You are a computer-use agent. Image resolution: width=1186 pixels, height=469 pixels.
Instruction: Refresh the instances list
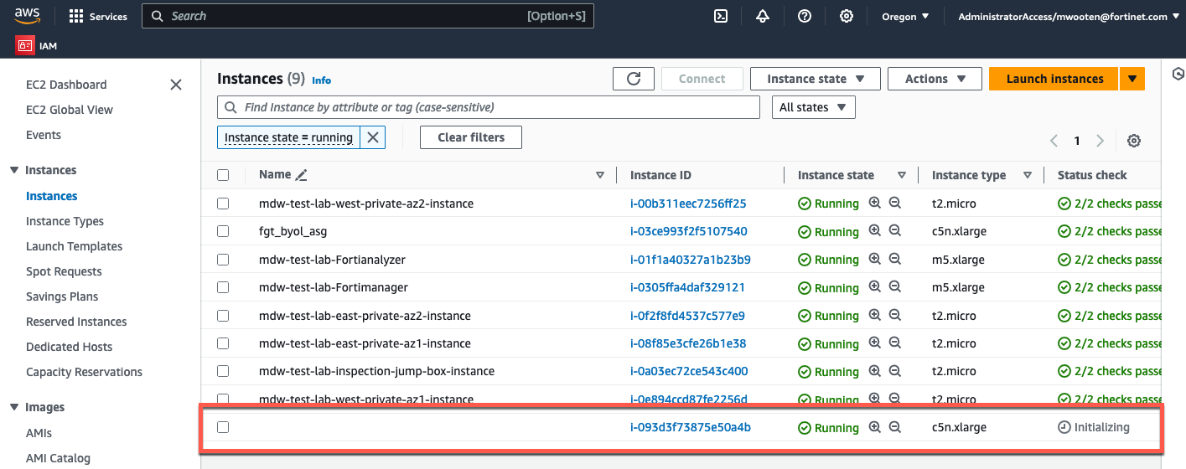tap(634, 79)
